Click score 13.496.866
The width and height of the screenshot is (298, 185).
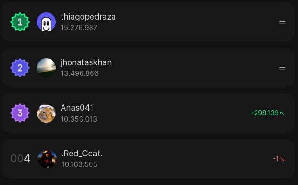(80, 73)
